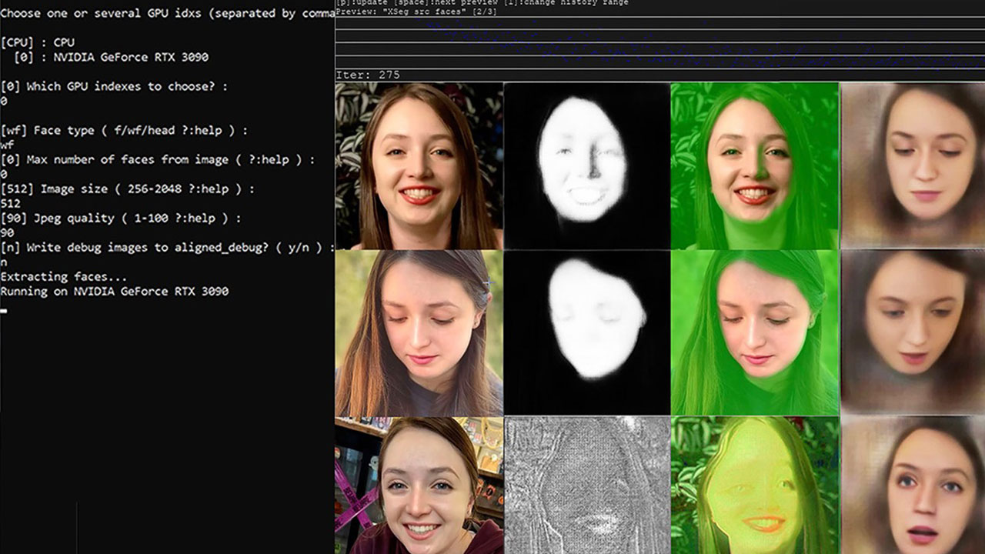Select bottom-row photo of woman in store
Viewport: 985px width, 554px height.
(x=419, y=486)
